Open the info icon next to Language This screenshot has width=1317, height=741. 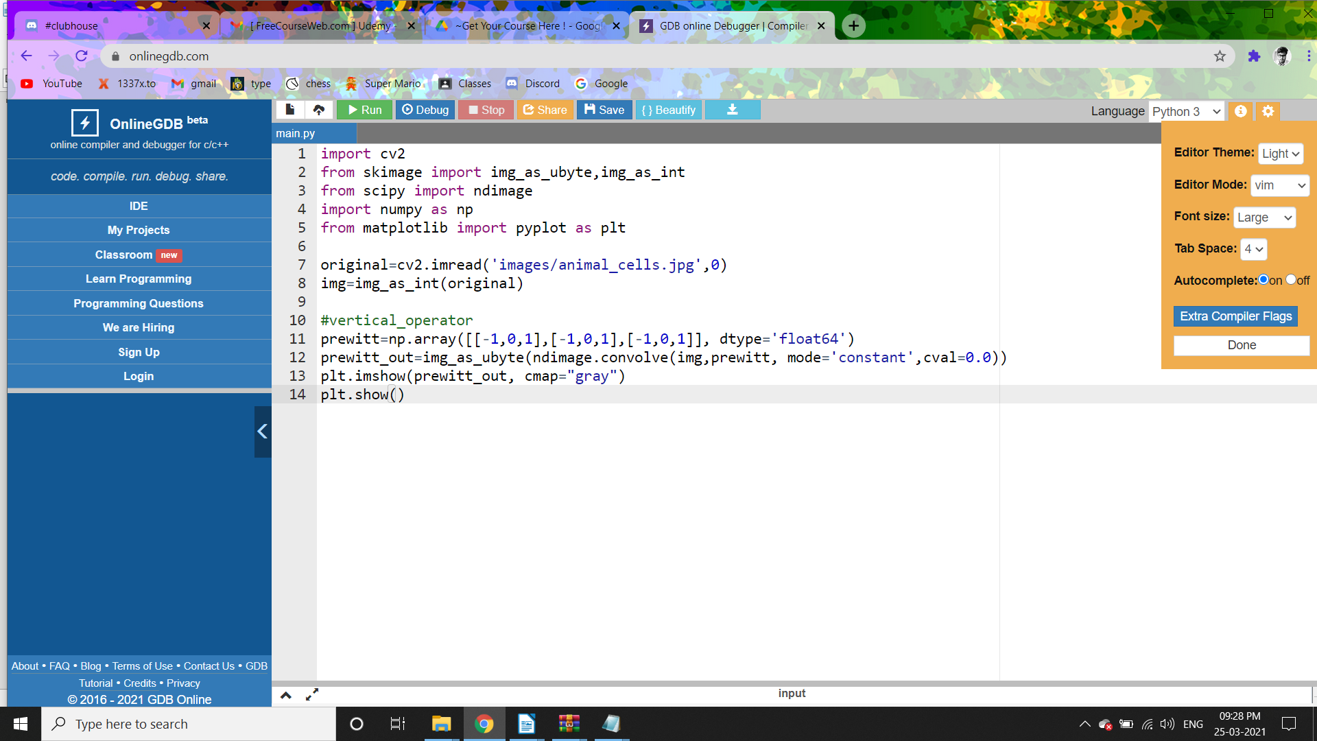tap(1241, 111)
